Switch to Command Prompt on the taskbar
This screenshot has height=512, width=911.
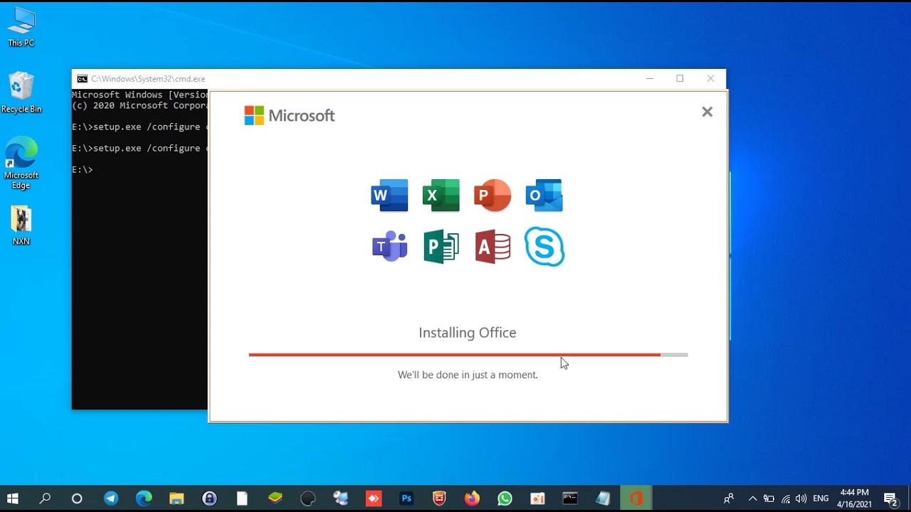pyautogui.click(x=570, y=498)
